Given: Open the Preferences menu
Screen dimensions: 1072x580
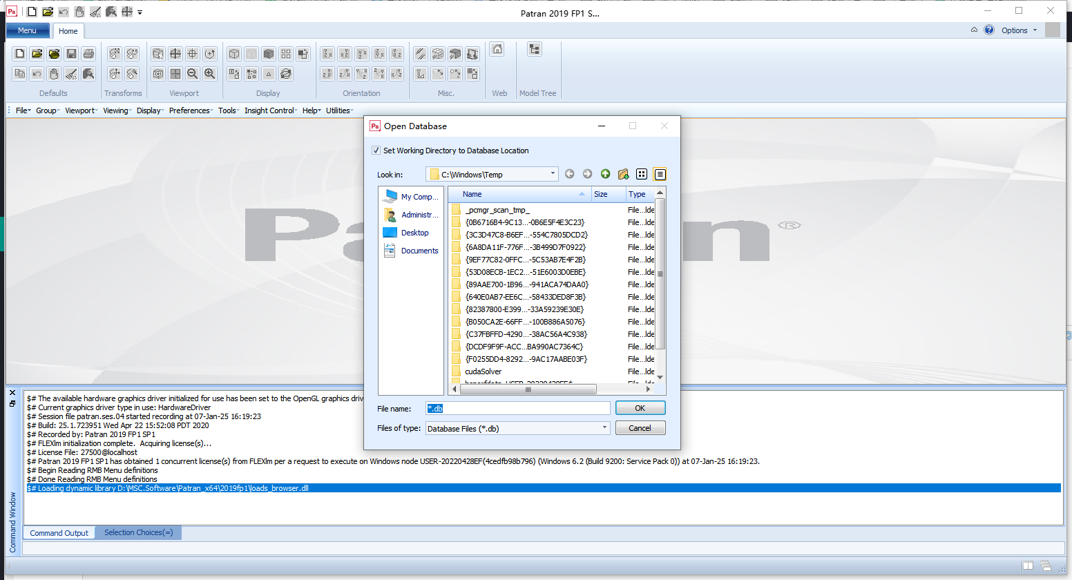Looking at the screenshot, I should [x=190, y=110].
